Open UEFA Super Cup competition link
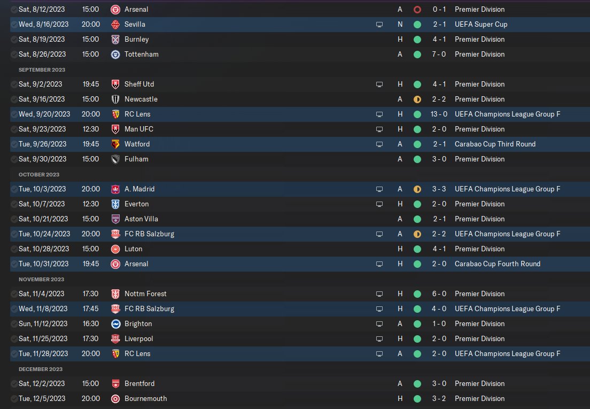Image resolution: width=590 pixels, height=409 pixels. (x=481, y=25)
